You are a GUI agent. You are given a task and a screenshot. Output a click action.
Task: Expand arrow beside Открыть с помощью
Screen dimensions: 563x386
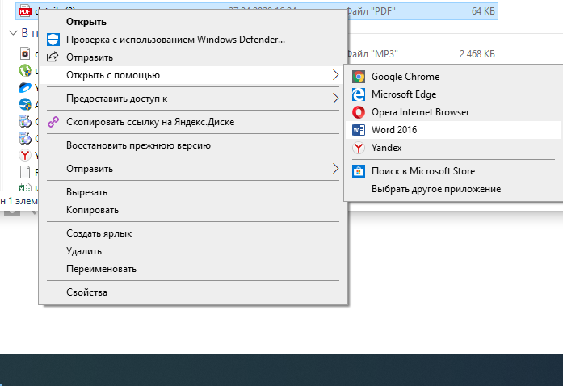coord(335,75)
